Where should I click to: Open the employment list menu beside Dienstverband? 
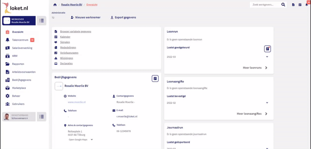pos(41,116)
